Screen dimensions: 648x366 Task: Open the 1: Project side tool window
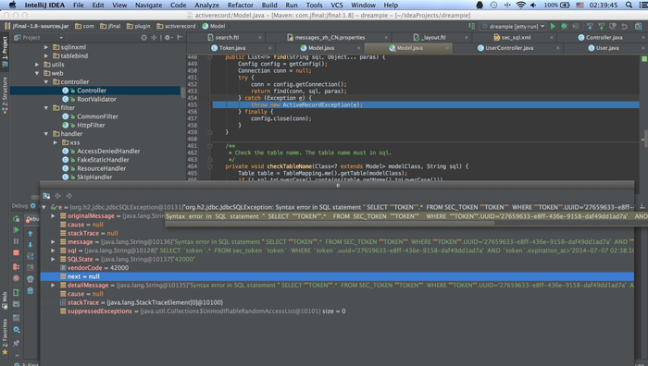pyautogui.click(x=5, y=52)
